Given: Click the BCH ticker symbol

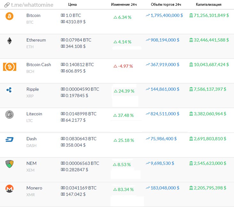Looking at the screenshot, I should pos(30,71).
